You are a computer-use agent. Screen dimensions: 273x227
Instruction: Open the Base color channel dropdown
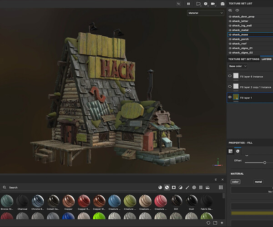coord(238,66)
